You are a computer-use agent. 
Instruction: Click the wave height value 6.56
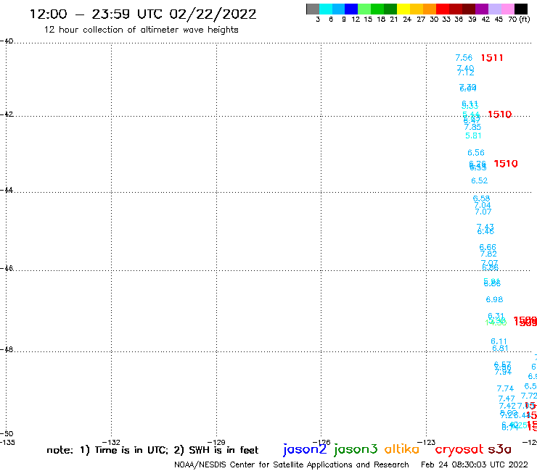pos(476,153)
